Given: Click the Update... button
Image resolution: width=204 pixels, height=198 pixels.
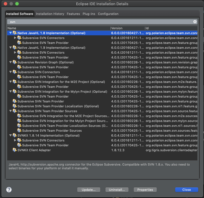Looking at the screenshot, I should [88, 190].
